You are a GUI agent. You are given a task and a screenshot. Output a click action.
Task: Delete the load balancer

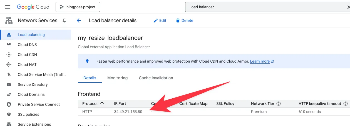coord(184,20)
